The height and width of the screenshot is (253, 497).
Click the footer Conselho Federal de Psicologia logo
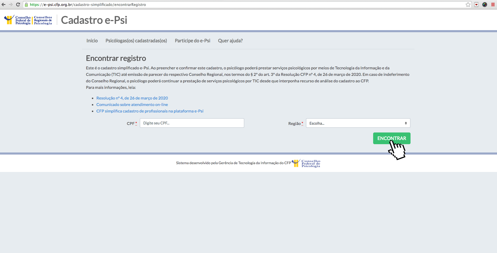306,163
